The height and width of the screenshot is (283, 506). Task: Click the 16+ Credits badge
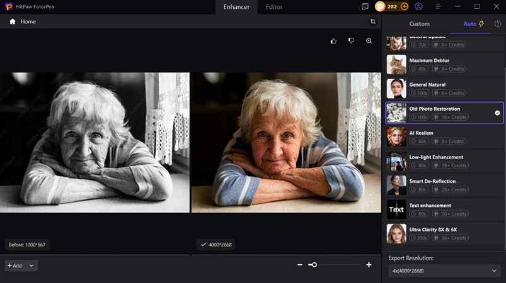(x=450, y=117)
